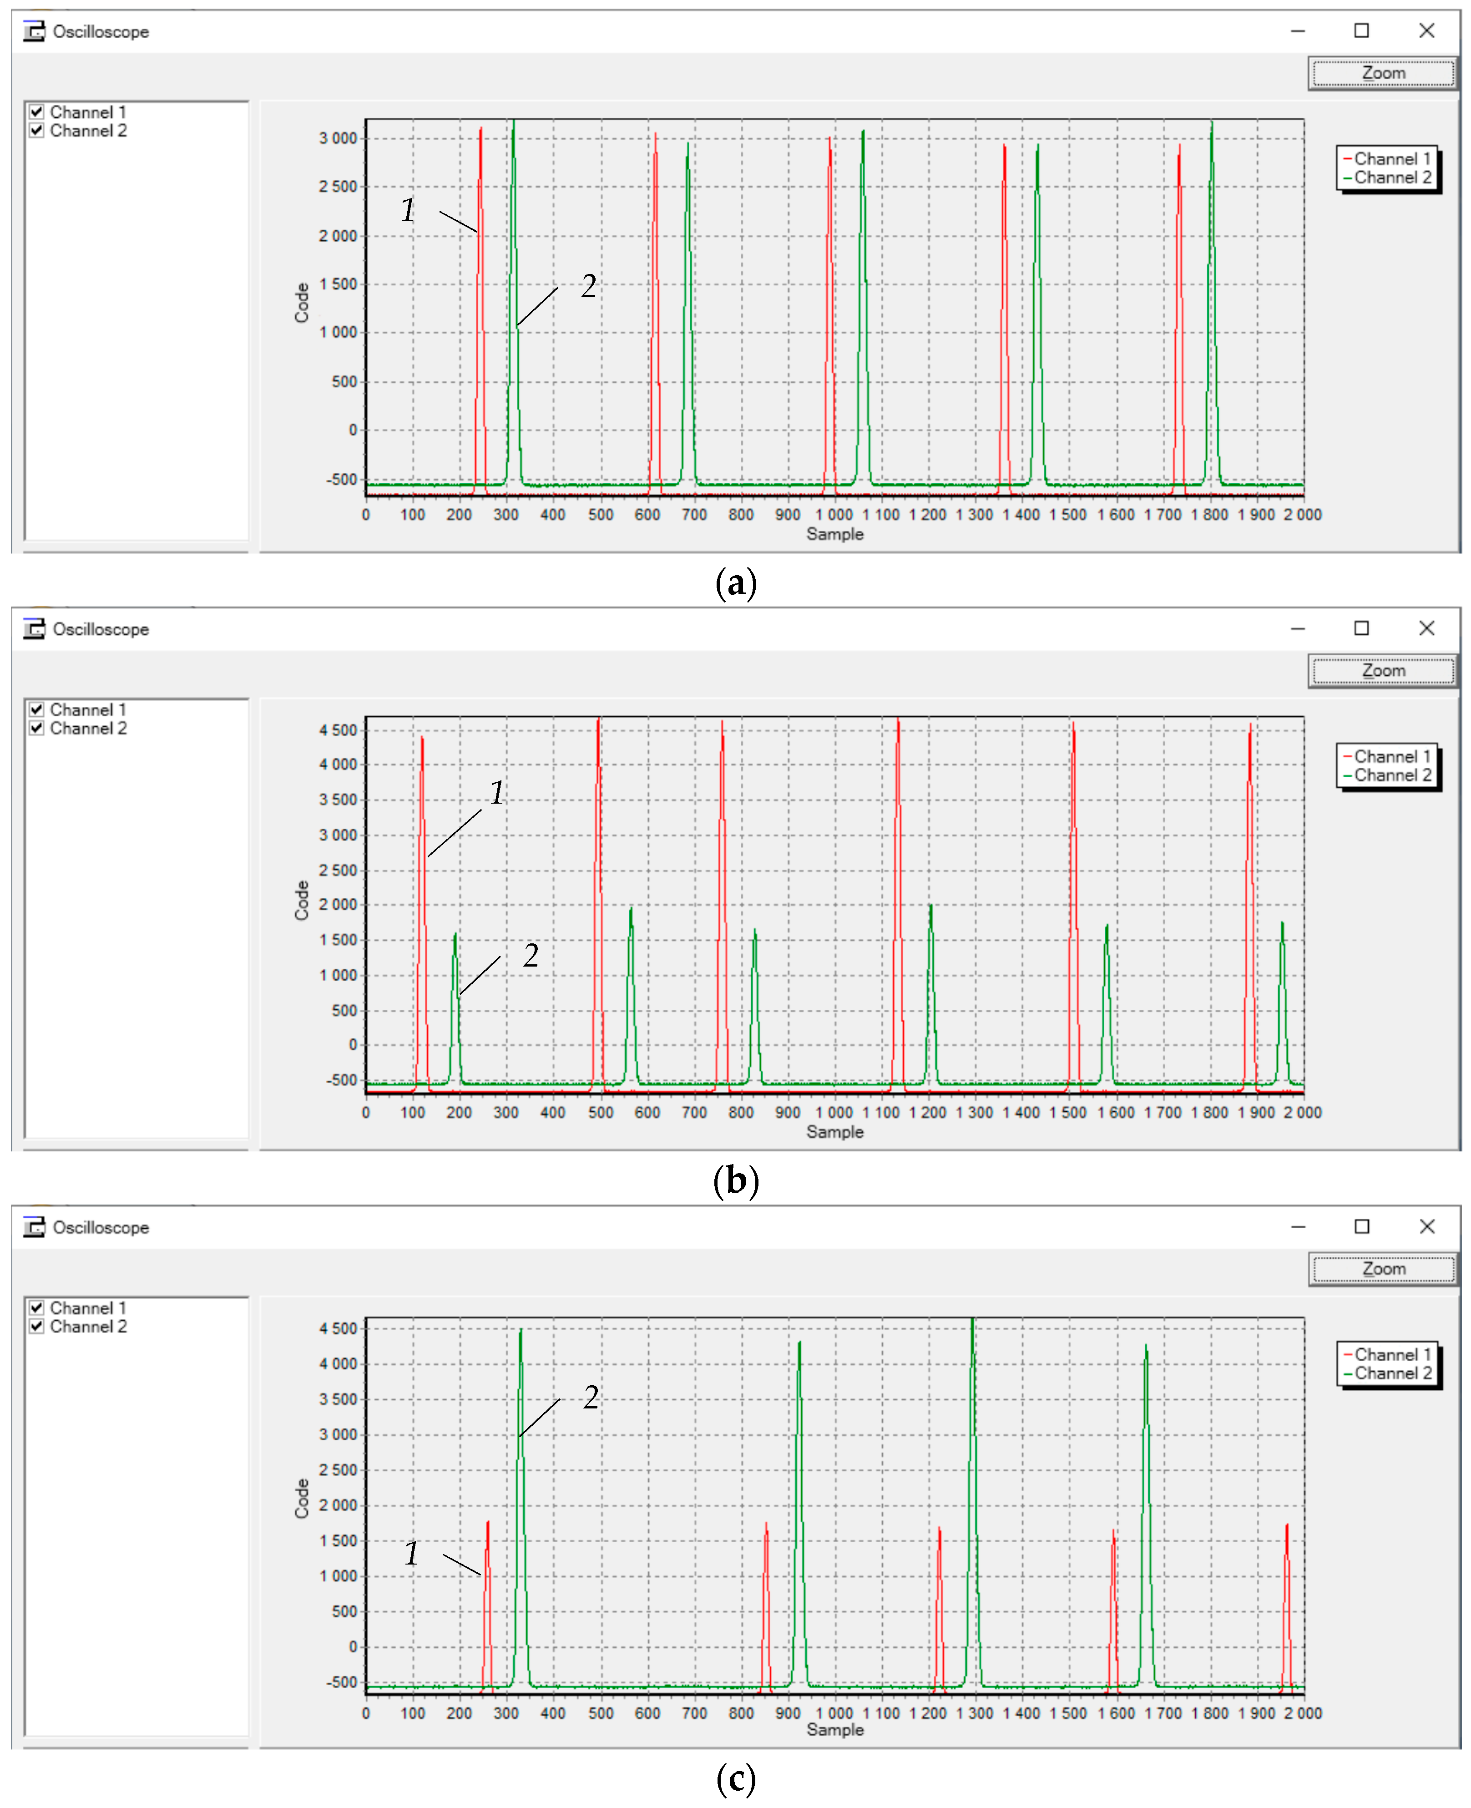Toggle Channel 1 checkbox in middle window

point(36,709)
